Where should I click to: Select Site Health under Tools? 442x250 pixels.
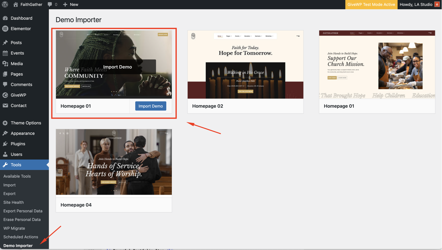tap(14, 202)
